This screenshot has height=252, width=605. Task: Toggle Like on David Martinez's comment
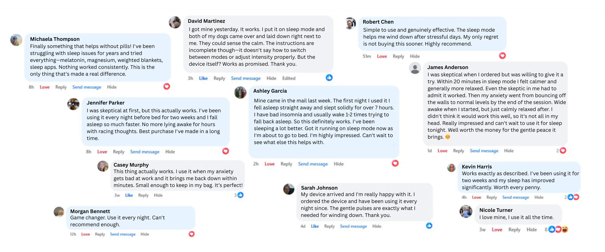[x=203, y=78]
